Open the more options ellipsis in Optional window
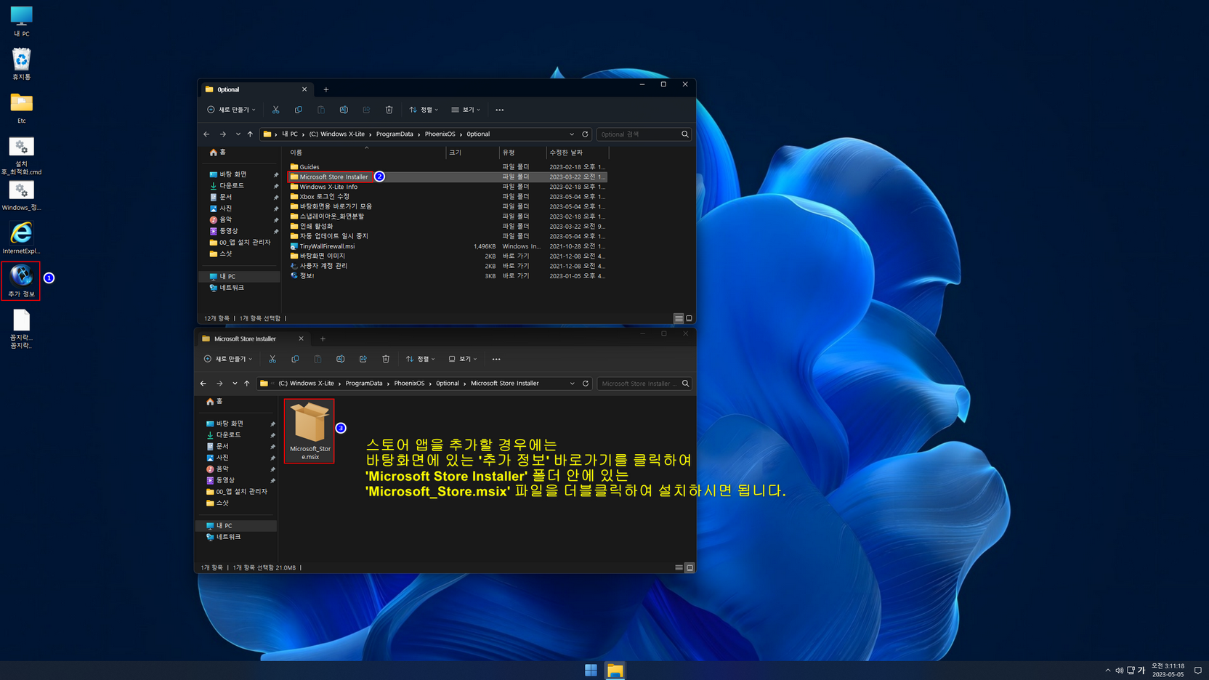1209x680 pixels. pyautogui.click(x=499, y=110)
